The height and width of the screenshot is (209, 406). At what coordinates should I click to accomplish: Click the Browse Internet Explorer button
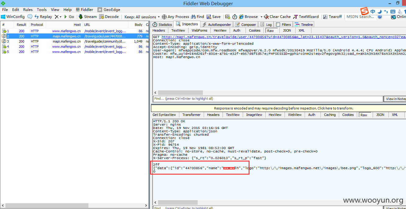pyautogui.click(x=248, y=17)
